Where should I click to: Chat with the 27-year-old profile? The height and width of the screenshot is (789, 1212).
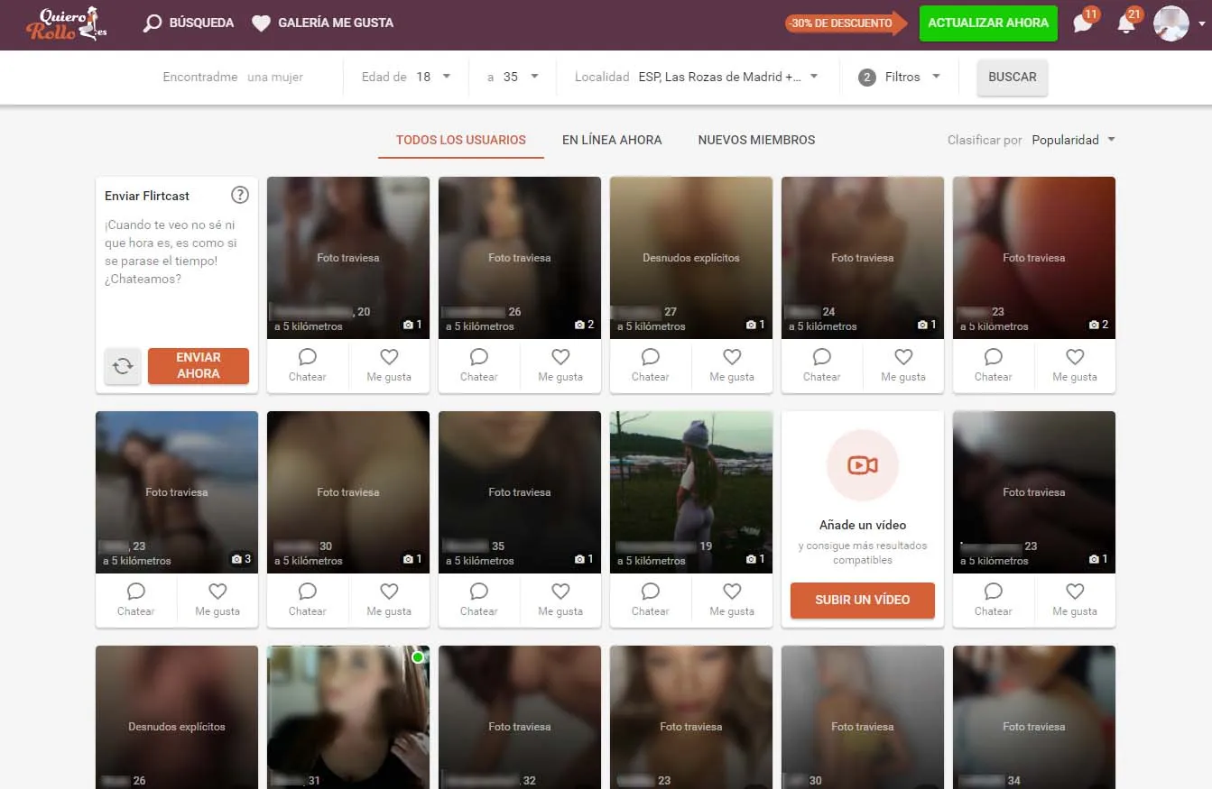[651, 366]
